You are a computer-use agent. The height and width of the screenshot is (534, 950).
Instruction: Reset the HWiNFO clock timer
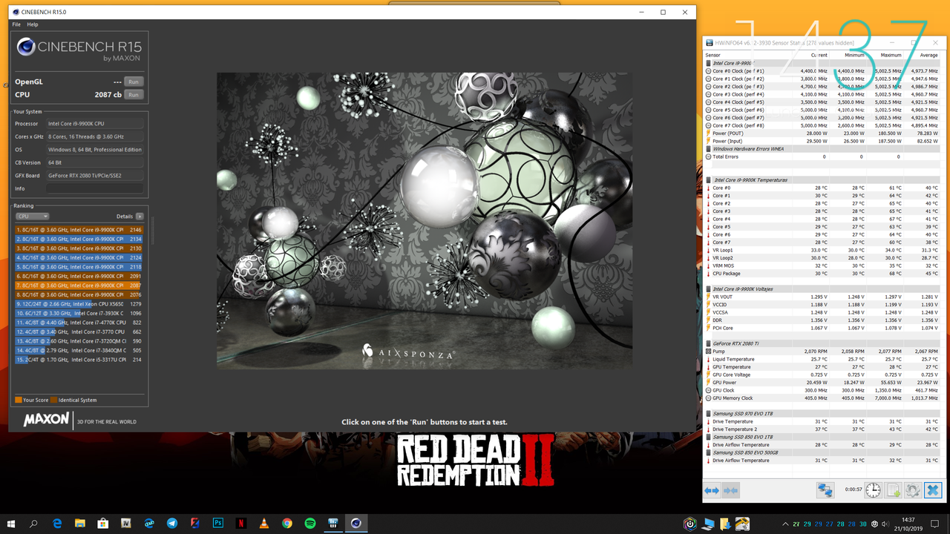[872, 489]
